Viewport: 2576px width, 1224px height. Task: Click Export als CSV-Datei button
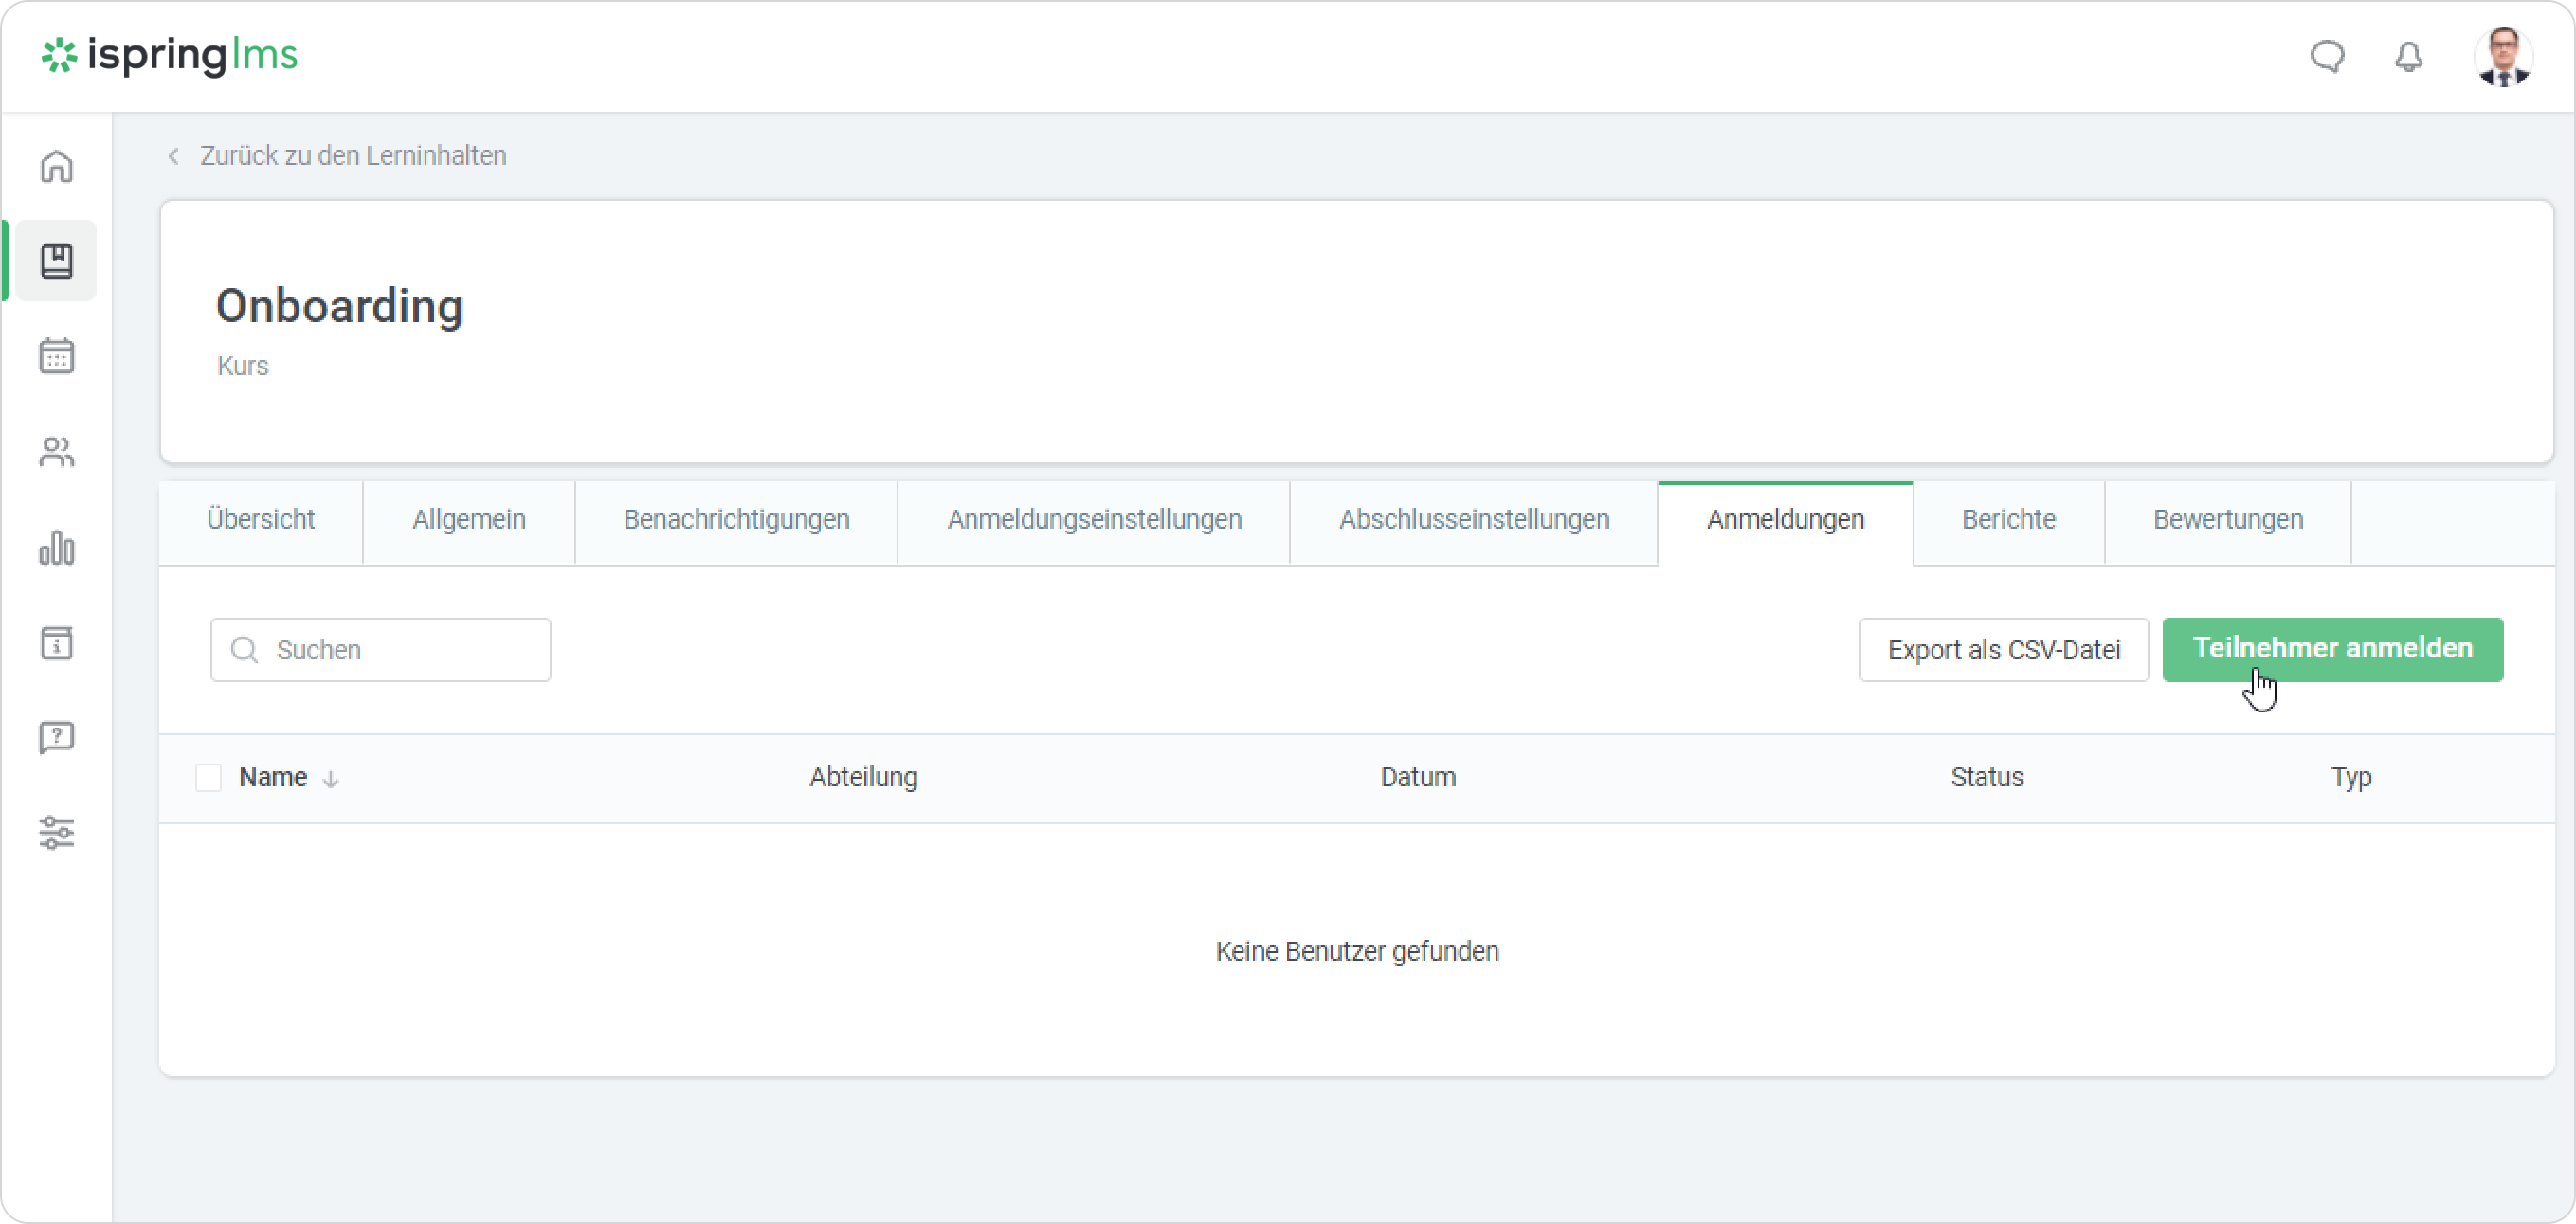pyautogui.click(x=2003, y=650)
